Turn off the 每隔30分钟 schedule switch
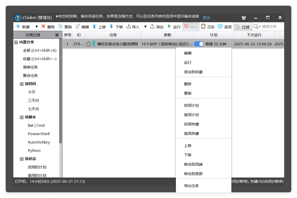297x198 pixels. point(199,43)
